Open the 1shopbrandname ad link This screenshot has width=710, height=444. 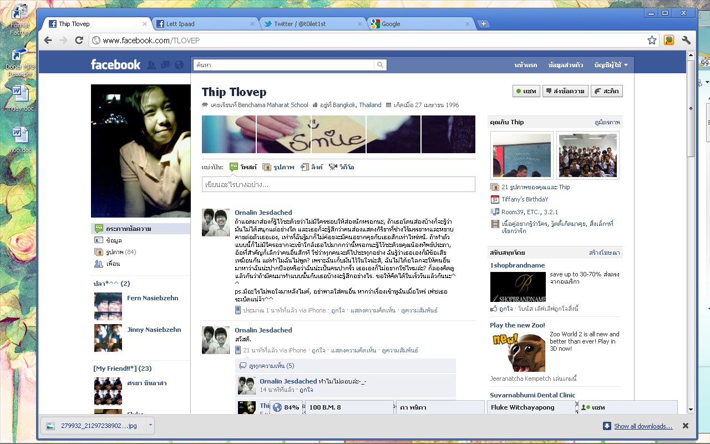[517, 265]
